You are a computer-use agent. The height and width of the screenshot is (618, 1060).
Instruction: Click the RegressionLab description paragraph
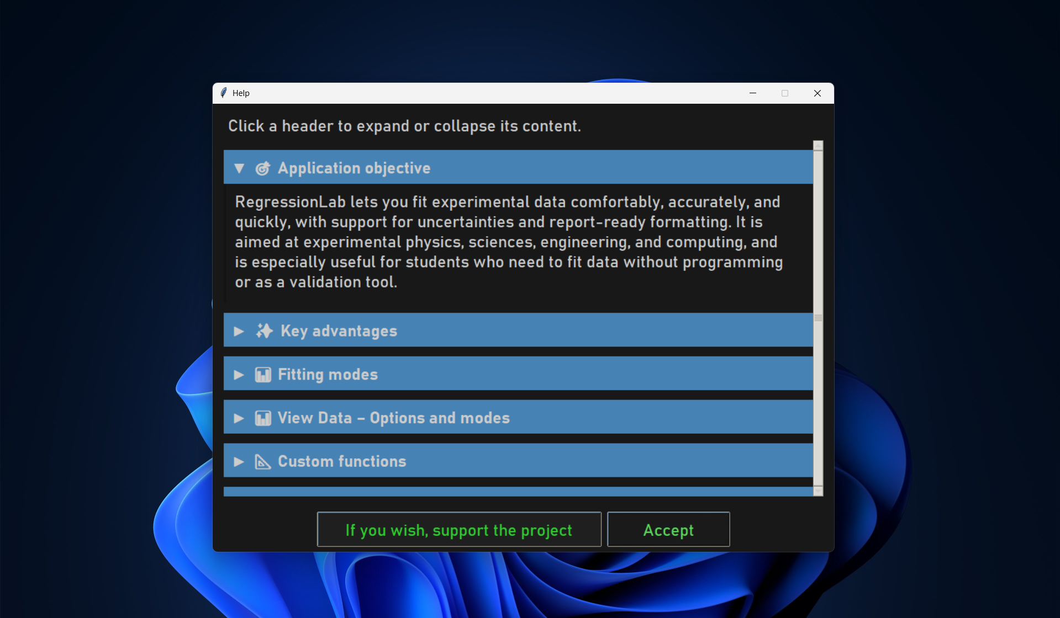(509, 242)
